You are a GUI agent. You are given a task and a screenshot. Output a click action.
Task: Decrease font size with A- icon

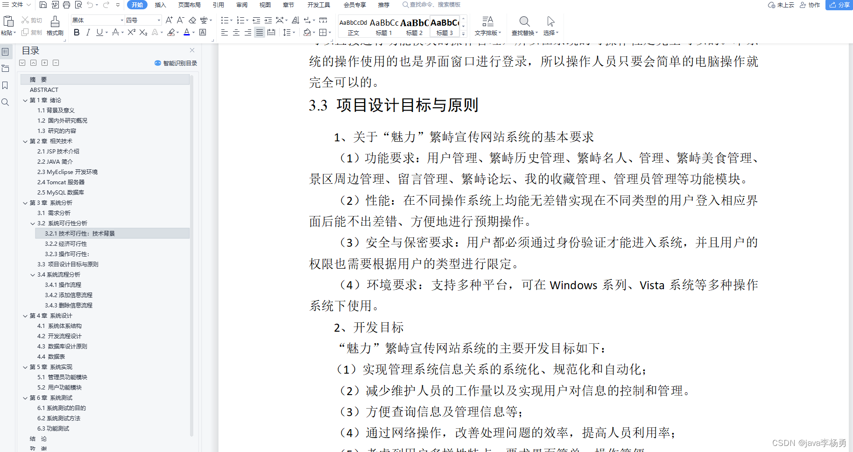click(x=180, y=20)
